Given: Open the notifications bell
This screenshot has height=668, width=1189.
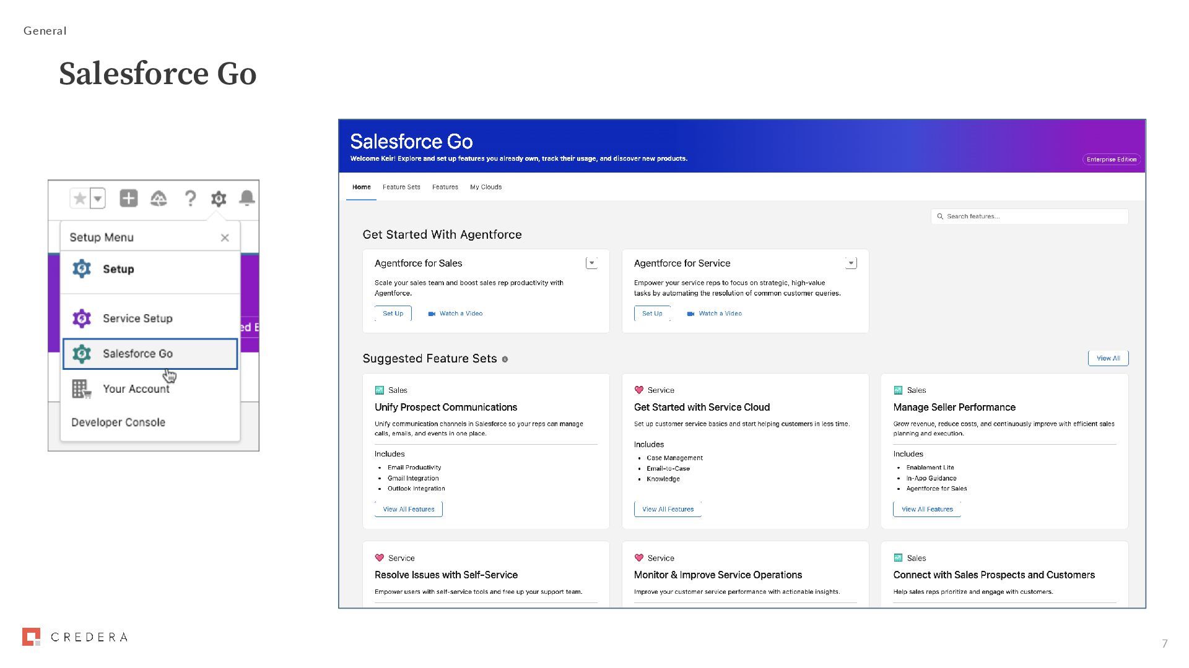Looking at the screenshot, I should click(246, 198).
